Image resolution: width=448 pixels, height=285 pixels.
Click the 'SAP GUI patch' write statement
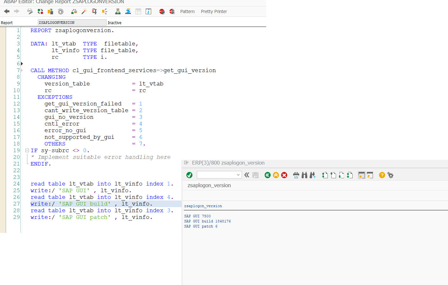(x=92, y=217)
